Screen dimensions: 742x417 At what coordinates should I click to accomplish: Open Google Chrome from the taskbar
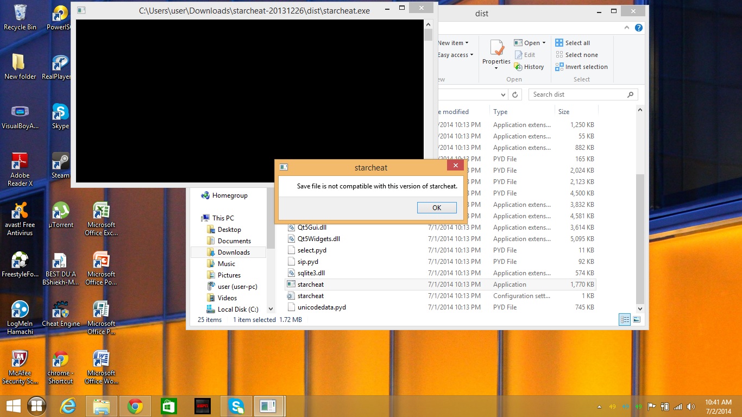click(135, 406)
